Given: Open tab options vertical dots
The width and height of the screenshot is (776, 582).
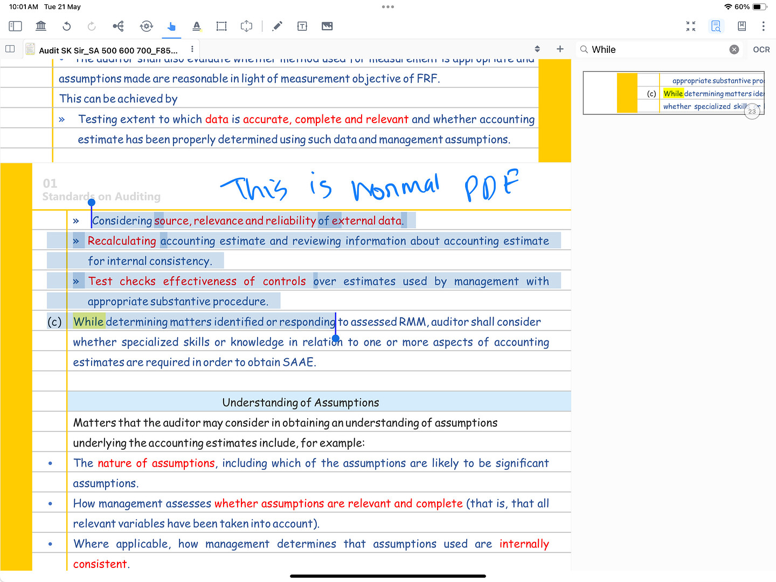Looking at the screenshot, I should click(192, 49).
